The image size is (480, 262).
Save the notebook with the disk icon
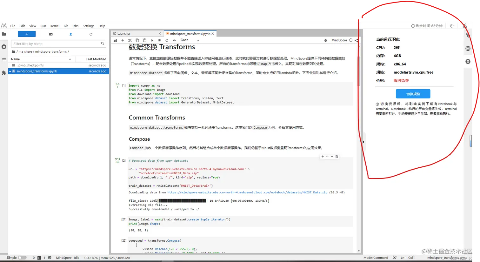(115, 40)
